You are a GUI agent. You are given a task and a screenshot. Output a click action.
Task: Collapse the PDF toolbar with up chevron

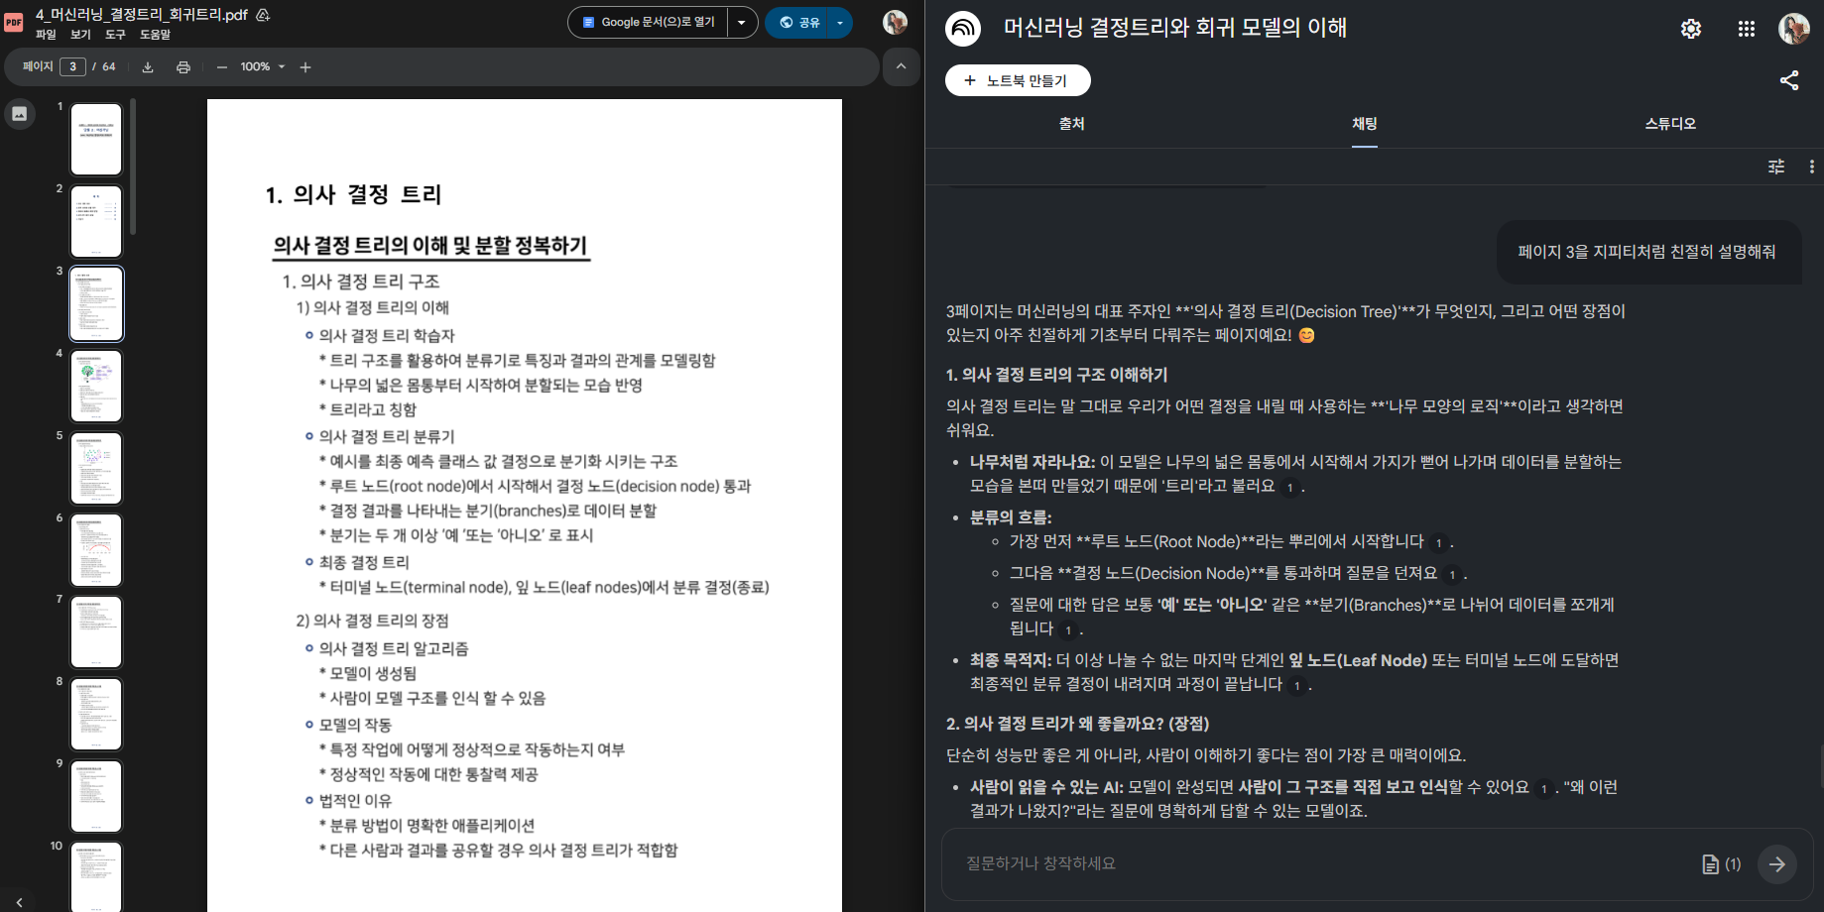coord(901,66)
